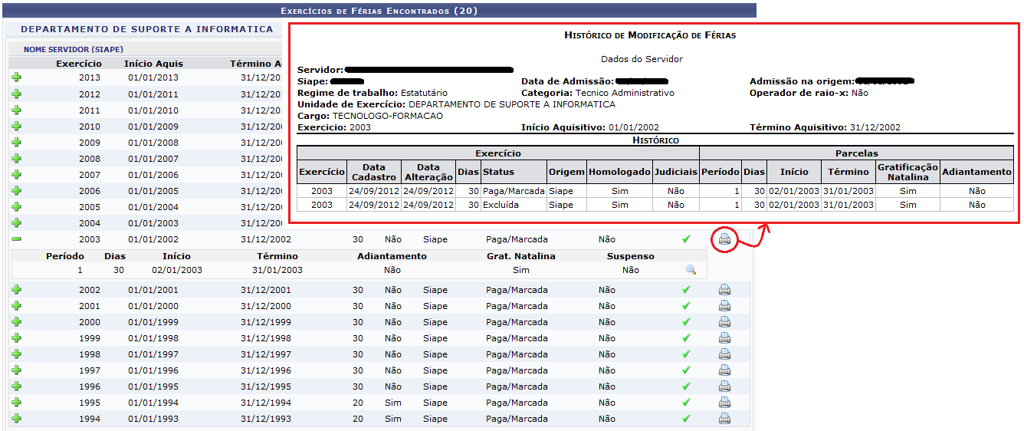This screenshot has width=1024, height=431.
Task: Print history for the 2003 exercise
Action: 724,240
